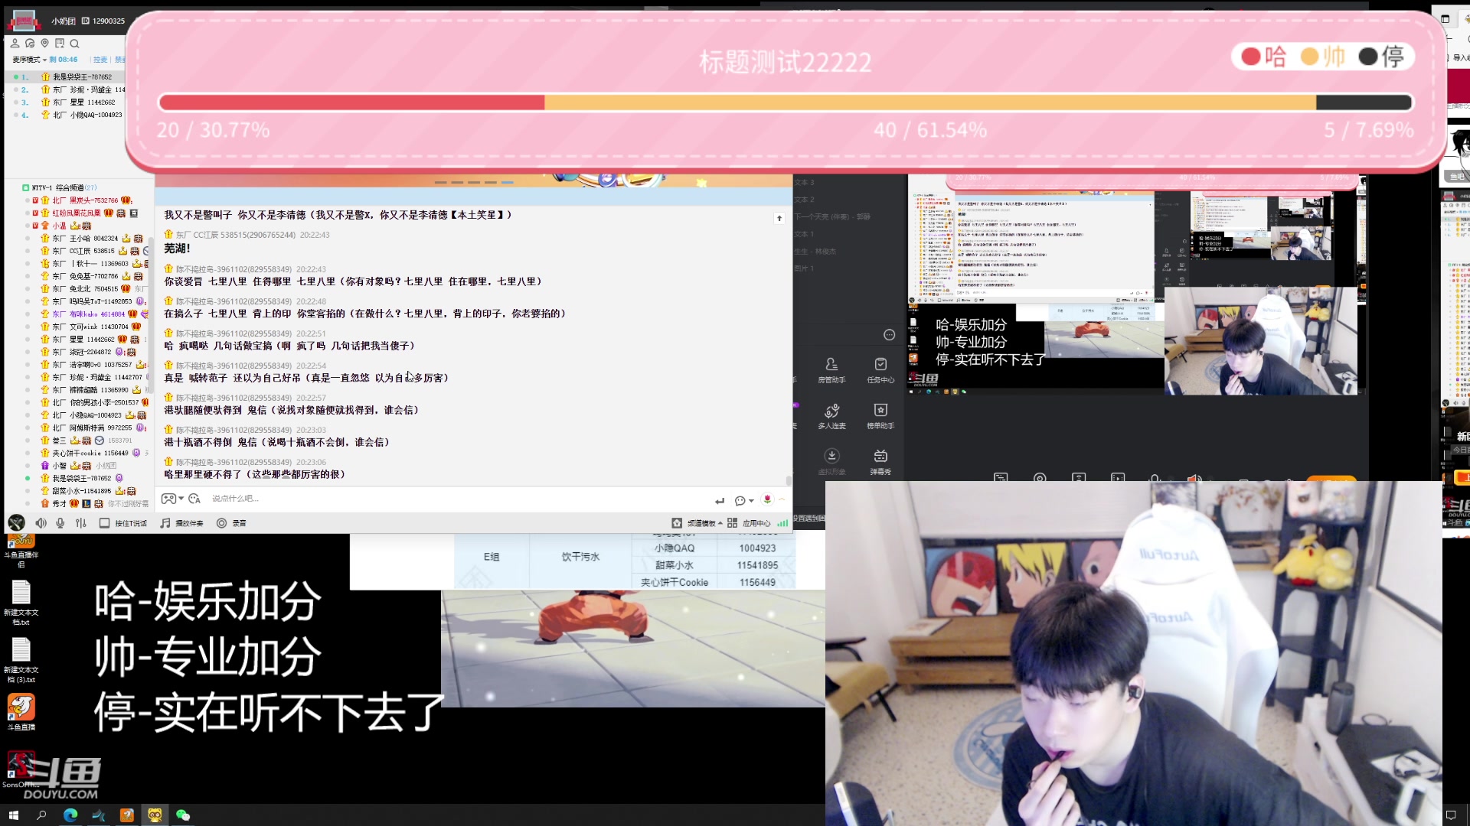
Task: Open the 应用中心 app center
Action: (757, 523)
